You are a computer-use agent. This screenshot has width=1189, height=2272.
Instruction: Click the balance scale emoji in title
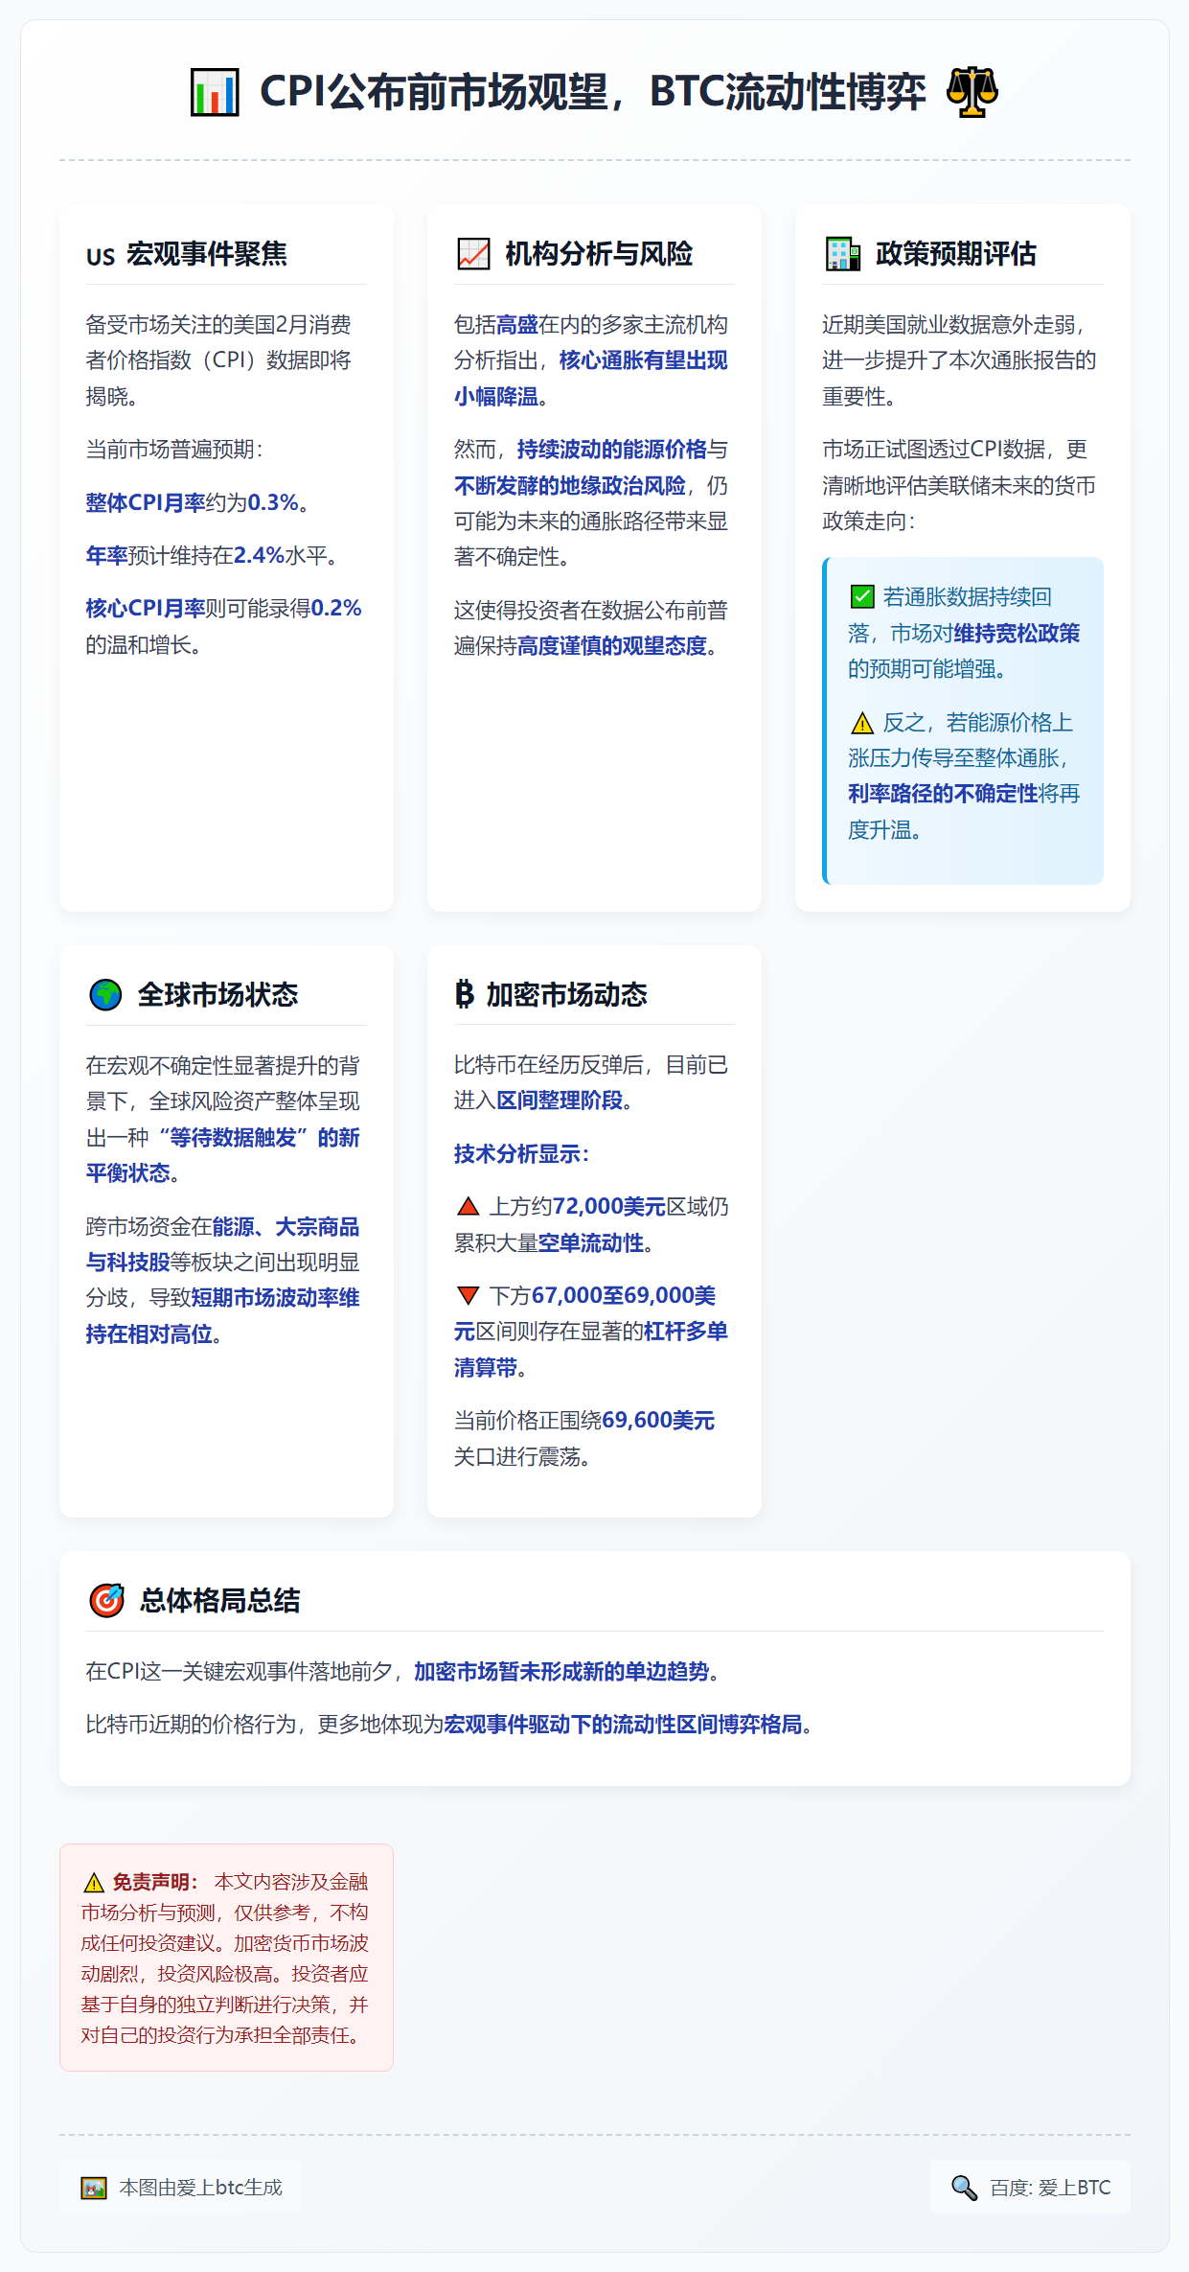tap(972, 92)
